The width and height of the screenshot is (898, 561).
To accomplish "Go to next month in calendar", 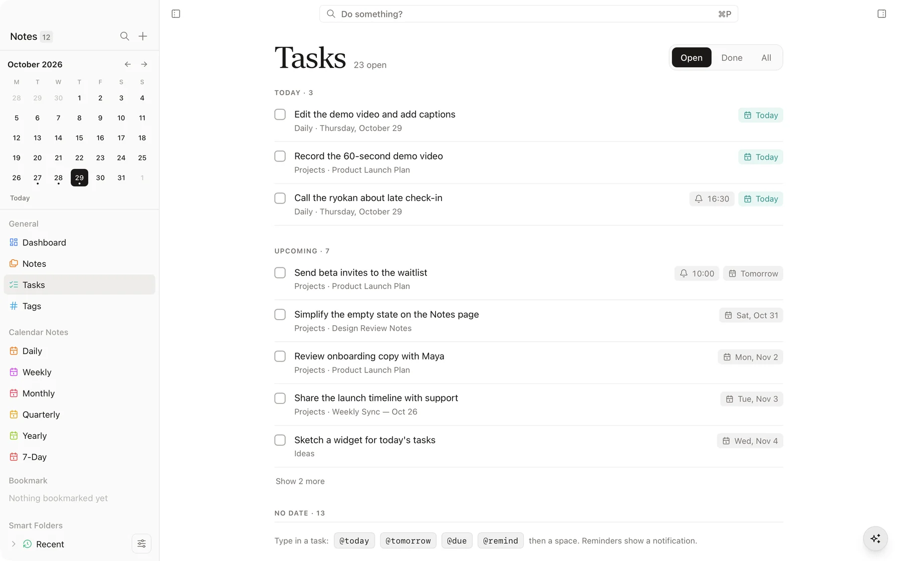I will (144, 64).
